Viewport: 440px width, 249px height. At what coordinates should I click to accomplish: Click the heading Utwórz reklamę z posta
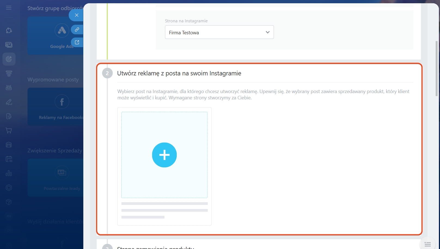(x=179, y=73)
